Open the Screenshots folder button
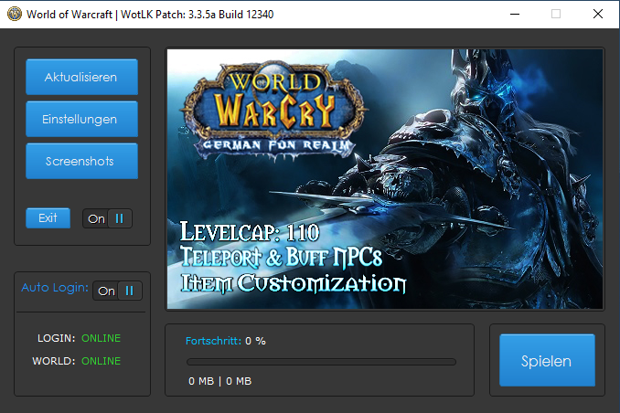The image size is (620, 413). [82, 161]
